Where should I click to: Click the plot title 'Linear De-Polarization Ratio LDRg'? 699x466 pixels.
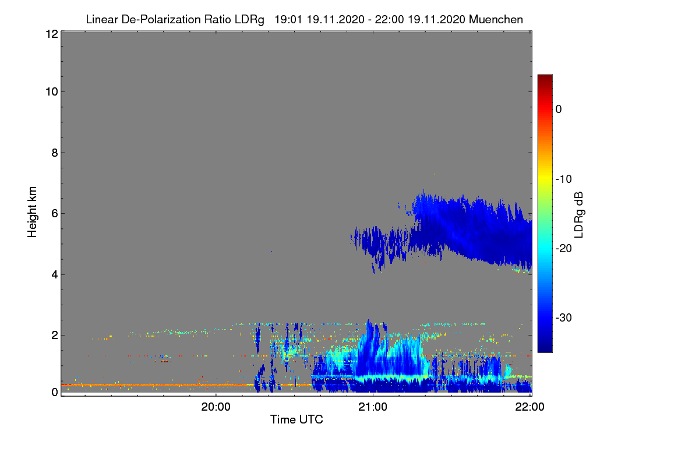pos(175,19)
